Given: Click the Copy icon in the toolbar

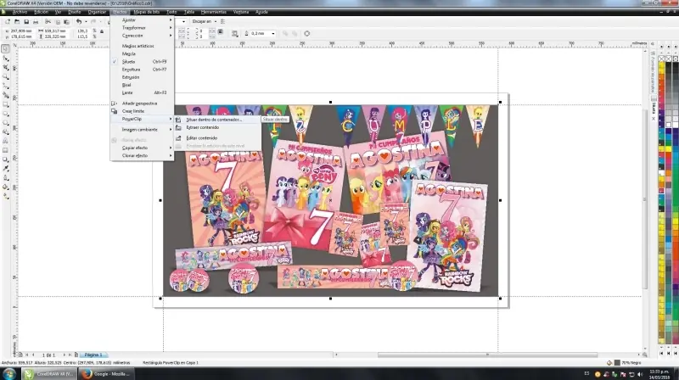Looking at the screenshot, I should 58,21.
